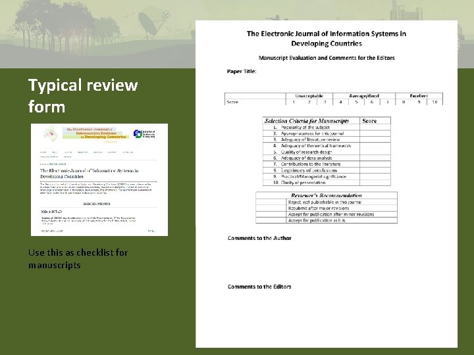Click 'Manuscript Evaluation and Comments for the Editors'
The width and height of the screenshot is (474, 355).
point(327,58)
